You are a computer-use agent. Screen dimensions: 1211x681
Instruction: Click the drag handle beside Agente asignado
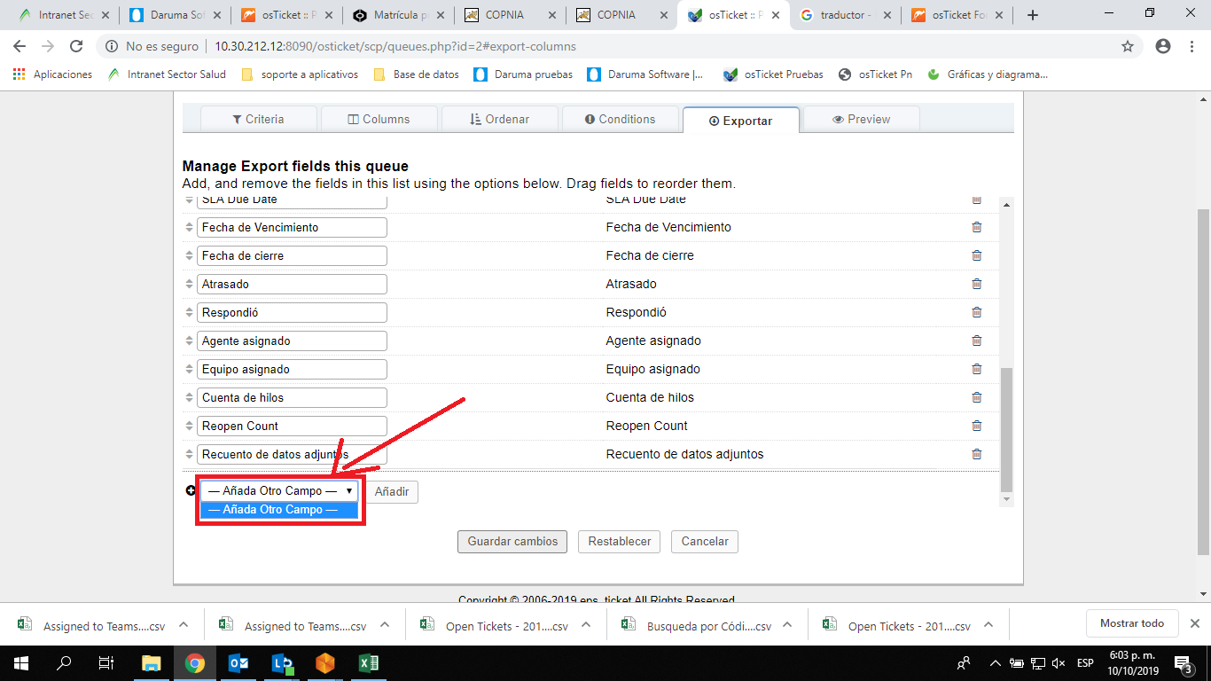coord(189,340)
